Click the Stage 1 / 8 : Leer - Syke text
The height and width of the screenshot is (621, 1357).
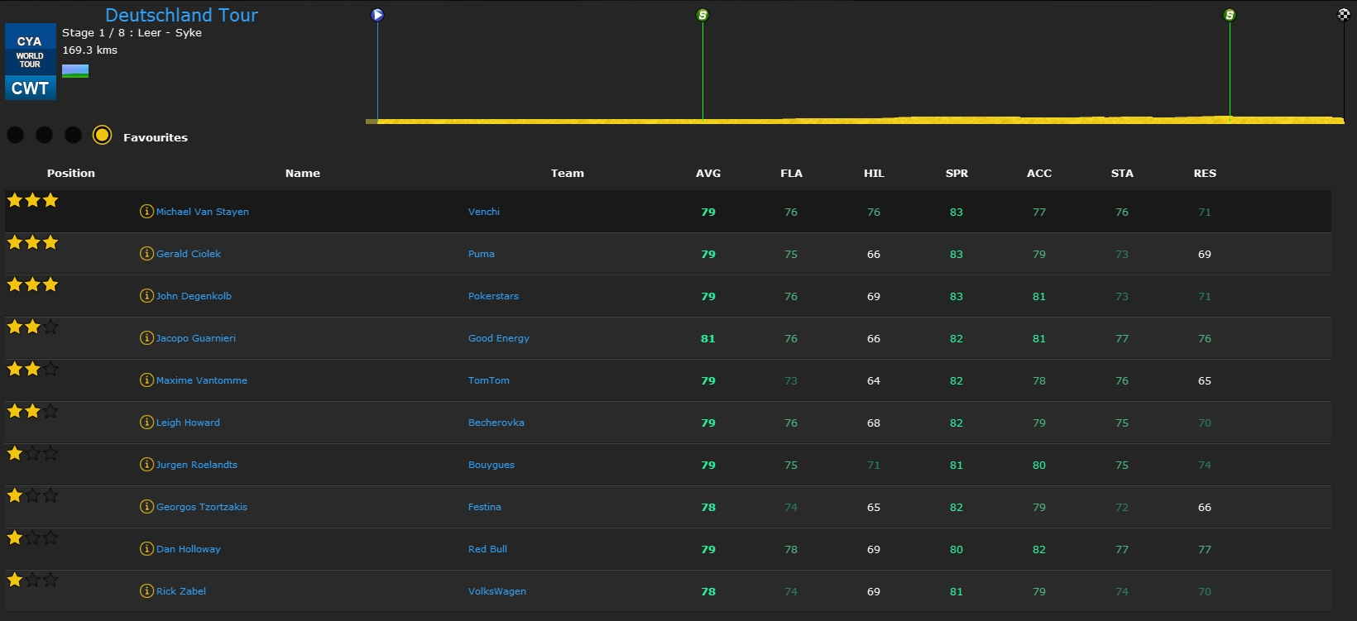click(132, 32)
